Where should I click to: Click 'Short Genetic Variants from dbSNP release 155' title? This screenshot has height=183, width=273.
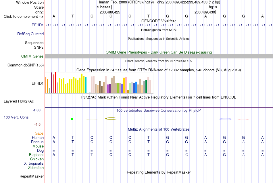coord(159,61)
